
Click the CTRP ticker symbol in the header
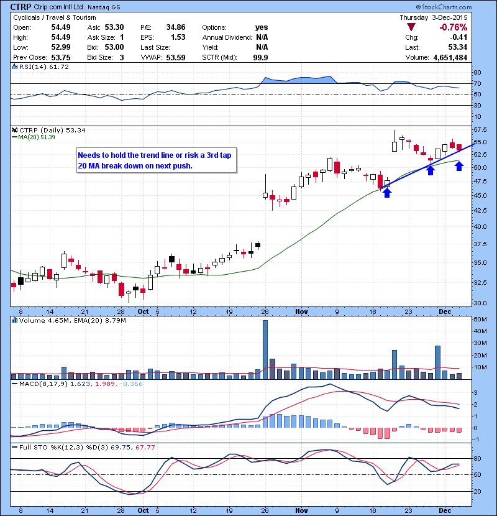pos(21,7)
